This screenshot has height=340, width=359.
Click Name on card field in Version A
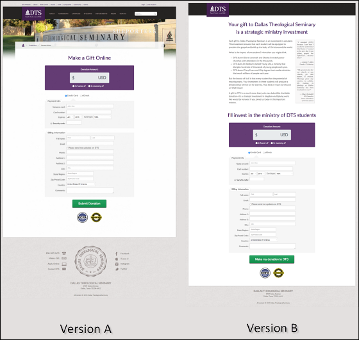click(90, 106)
